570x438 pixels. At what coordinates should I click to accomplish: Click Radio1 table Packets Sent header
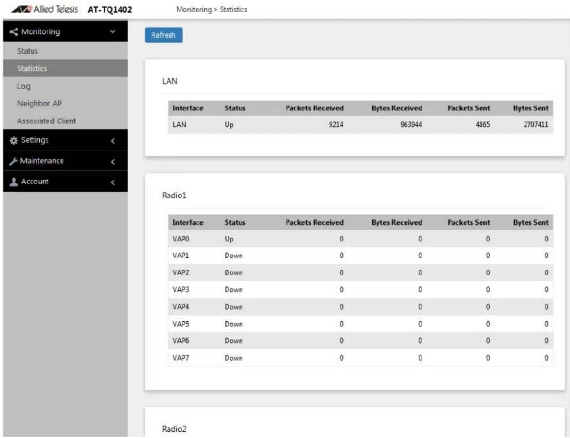pyautogui.click(x=469, y=222)
